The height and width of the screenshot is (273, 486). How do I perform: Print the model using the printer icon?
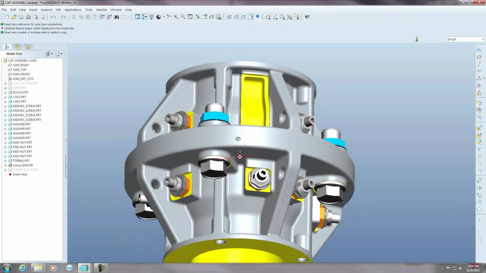(x=28, y=17)
